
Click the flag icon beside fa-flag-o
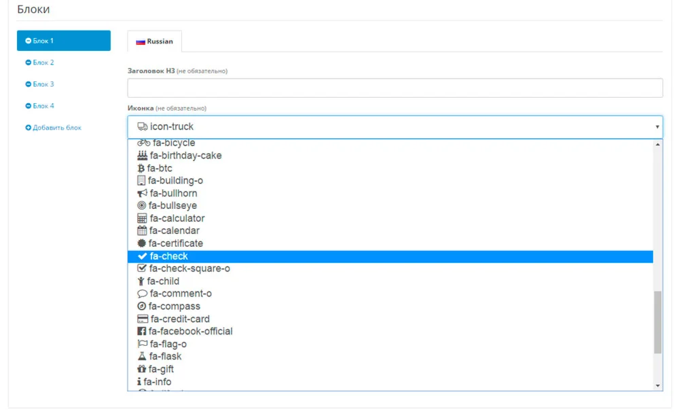pyautogui.click(x=142, y=344)
